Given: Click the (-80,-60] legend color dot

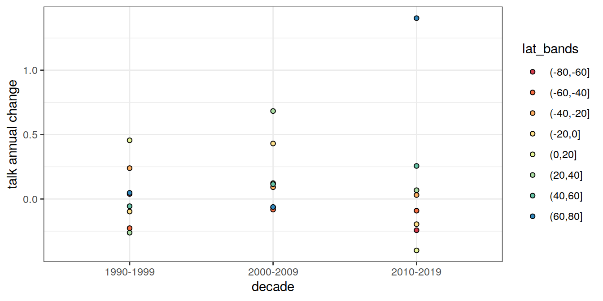Looking at the screenshot, I should (533, 72).
